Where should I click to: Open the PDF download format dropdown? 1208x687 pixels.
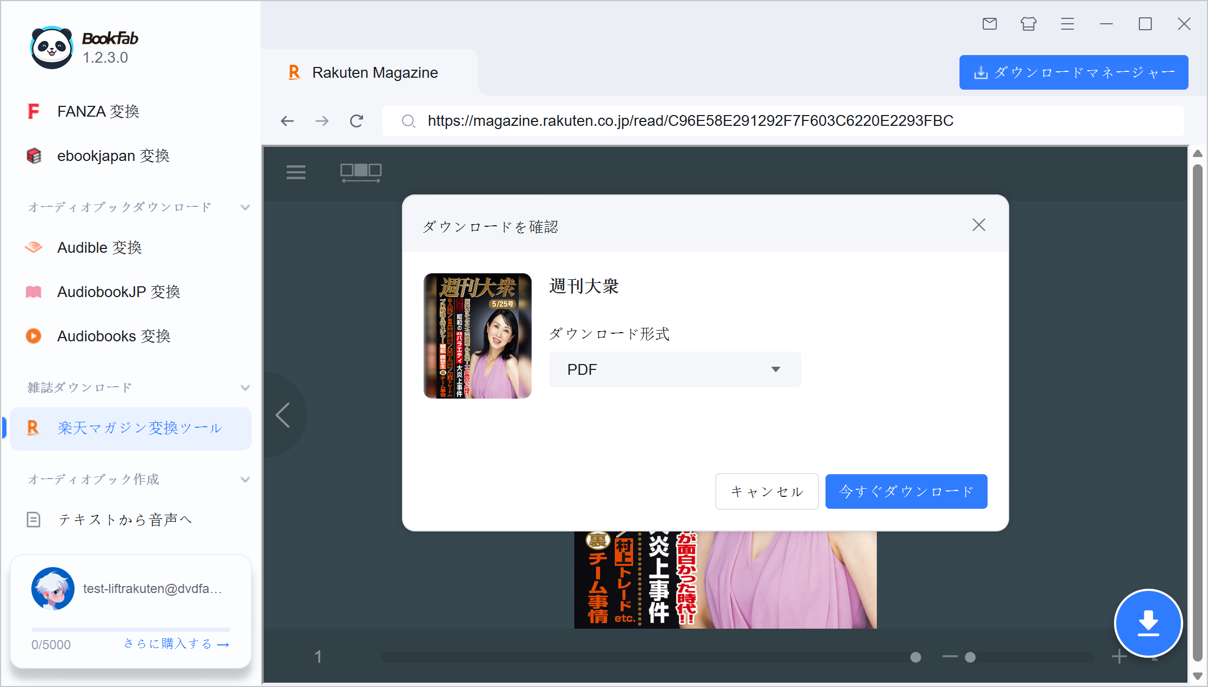pos(675,369)
